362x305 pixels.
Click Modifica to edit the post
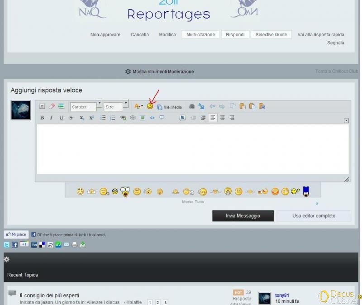pyautogui.click(x=167, y=35)
